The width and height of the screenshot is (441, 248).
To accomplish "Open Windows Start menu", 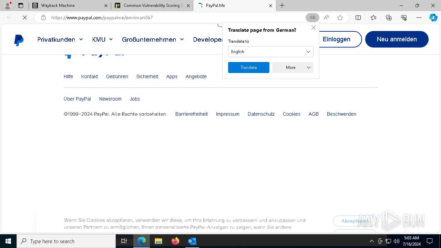I will (8, 241).
